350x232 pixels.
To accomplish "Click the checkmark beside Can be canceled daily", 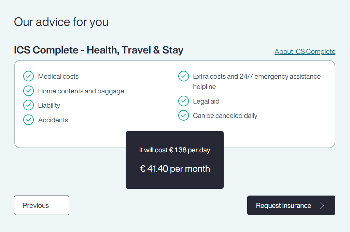I will (183, 115).
